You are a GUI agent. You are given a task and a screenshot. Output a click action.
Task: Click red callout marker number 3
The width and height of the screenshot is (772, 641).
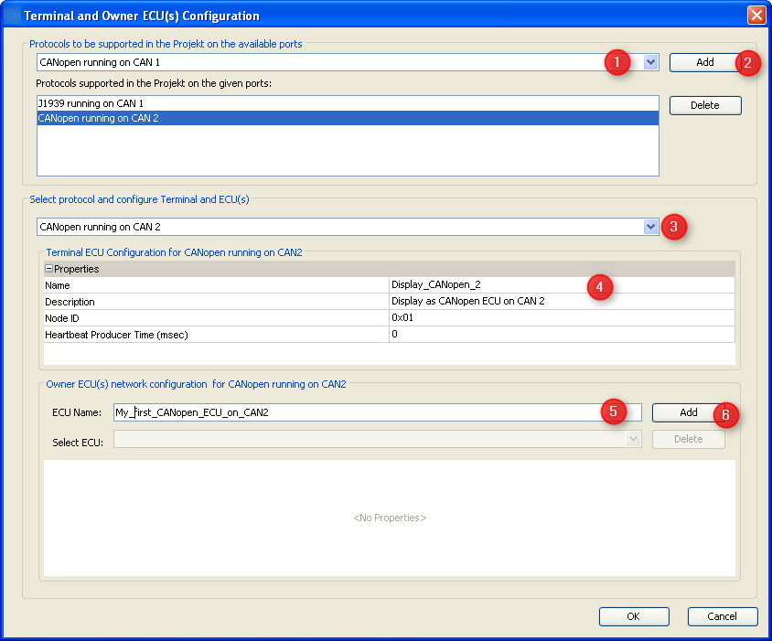coord(674,228)
